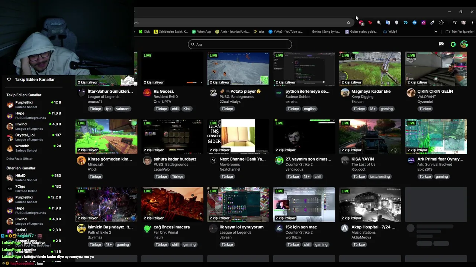This screenshot has width=476, height=267.
Task: Click the EpicZ619 channel avatar
Action: (x=411, y=161)
